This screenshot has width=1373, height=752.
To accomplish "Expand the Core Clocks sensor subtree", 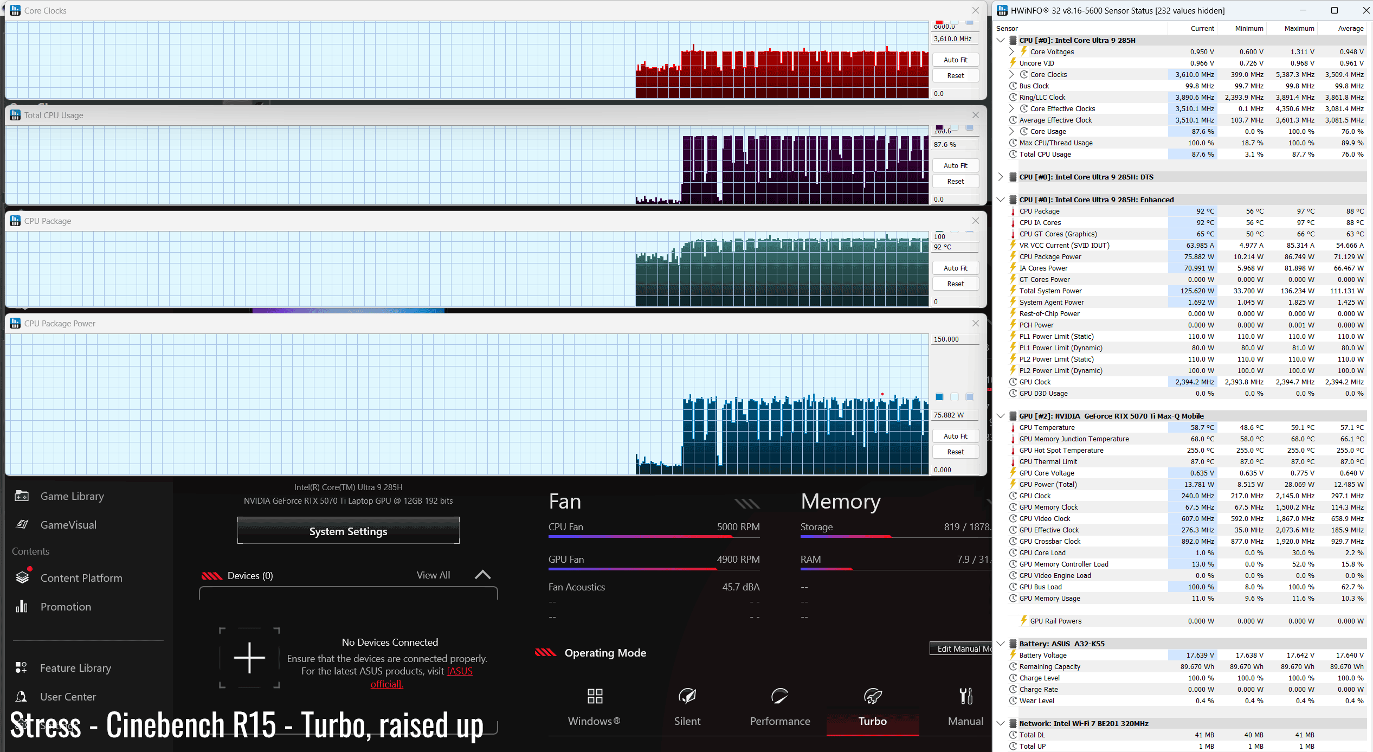I will click(1011, 74).
